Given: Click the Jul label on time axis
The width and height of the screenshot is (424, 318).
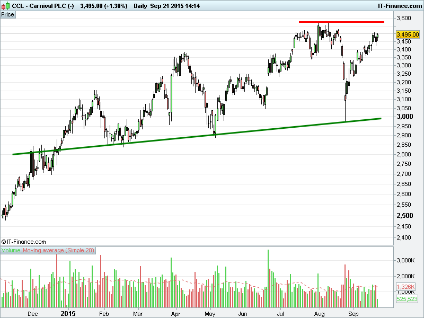Looking at the screenshot, I should click(x=280, y=313).
